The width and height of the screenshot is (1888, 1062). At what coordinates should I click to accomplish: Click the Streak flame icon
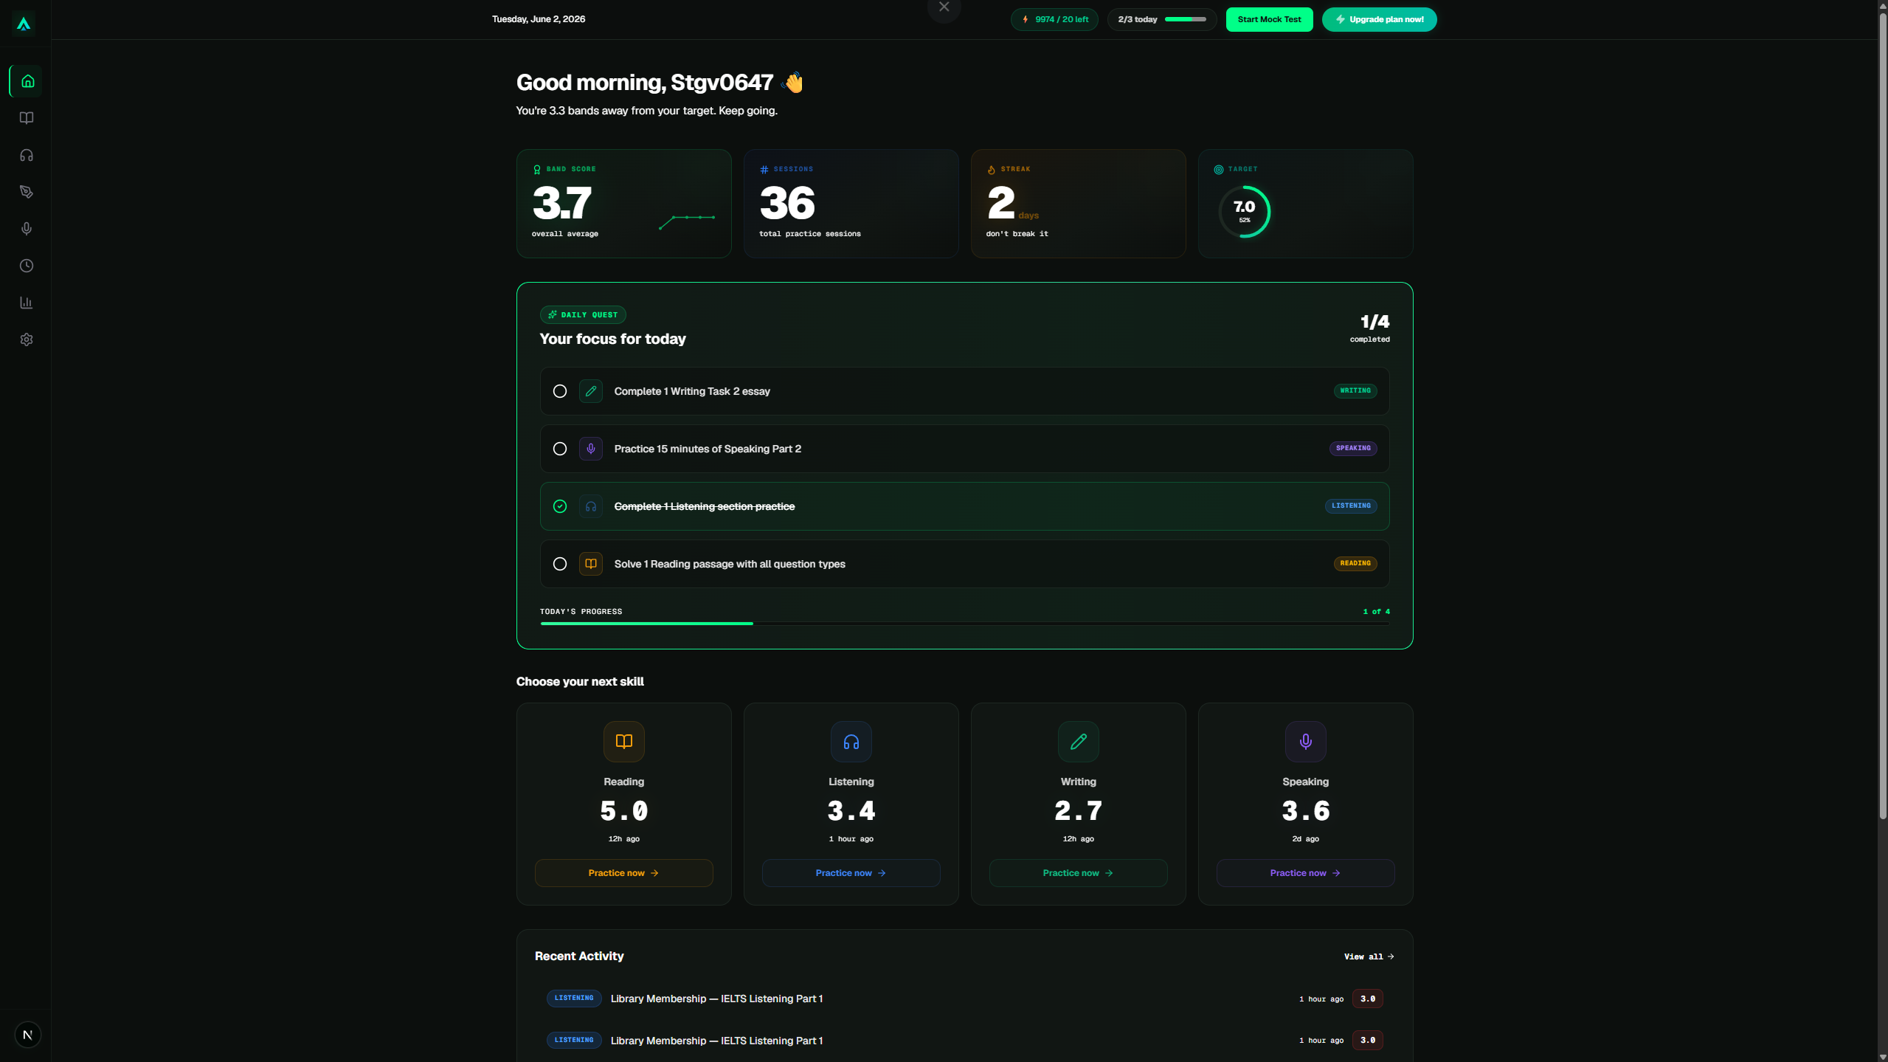tap(992, 170)
